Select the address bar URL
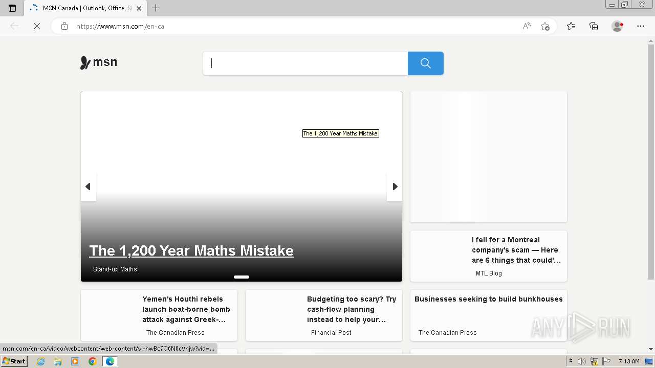The height and width of the screenshot is (368, 655). [x=120, y=26]
